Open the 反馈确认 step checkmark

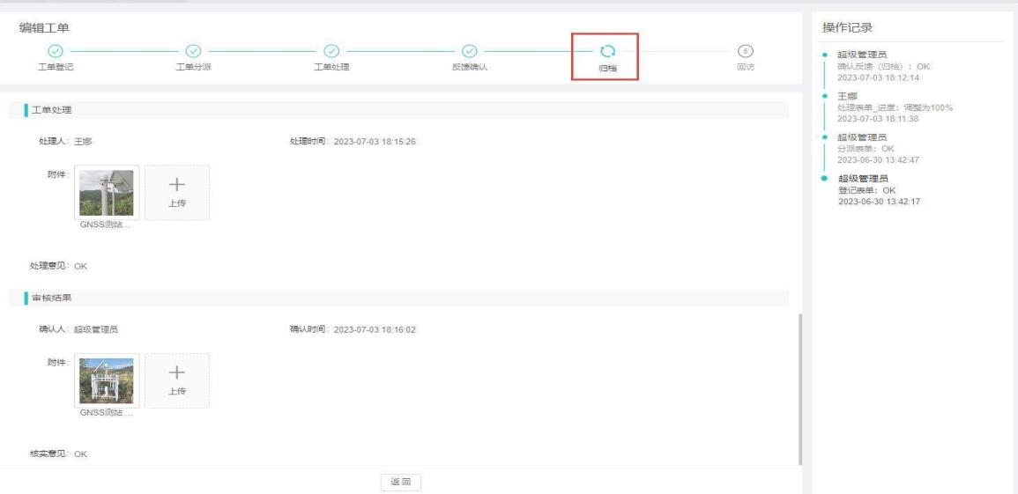(x=470, y=51)
